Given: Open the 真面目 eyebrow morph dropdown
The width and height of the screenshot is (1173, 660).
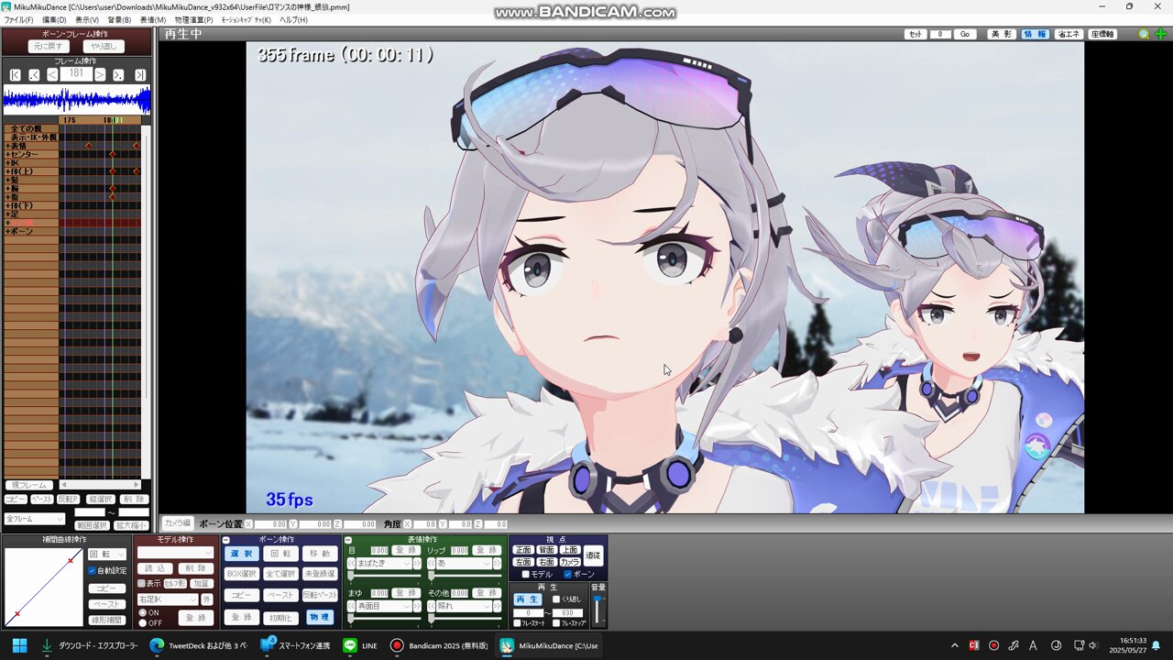Looking at the screenshot, I should click(384, 606).
